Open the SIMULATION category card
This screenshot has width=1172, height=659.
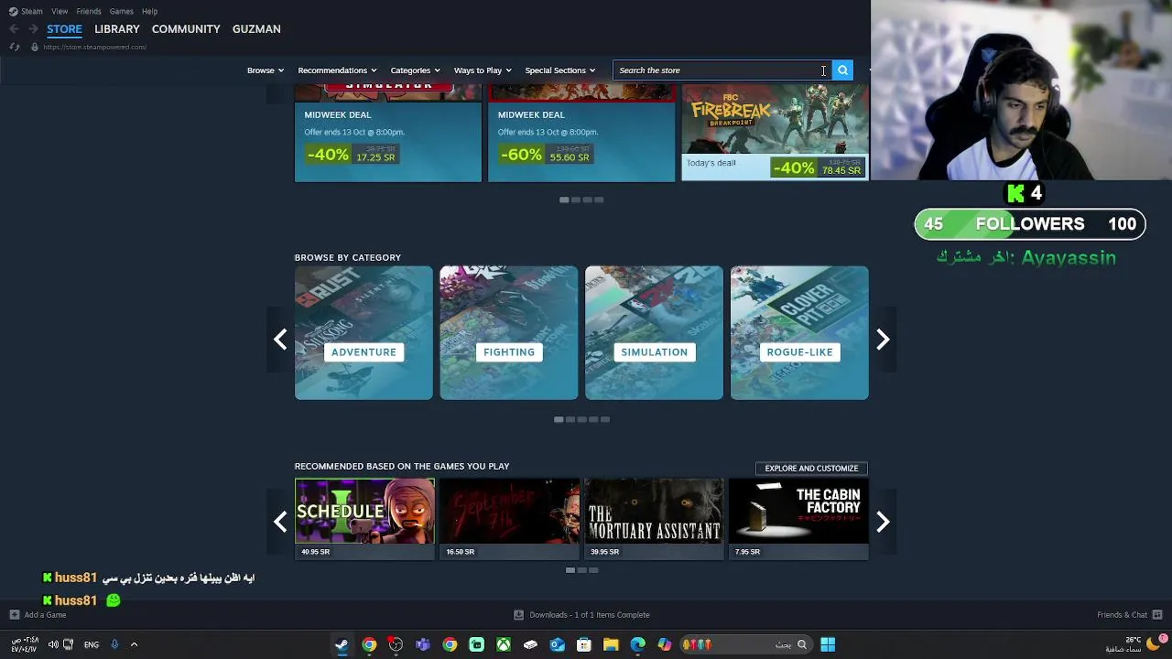(654, 333)
